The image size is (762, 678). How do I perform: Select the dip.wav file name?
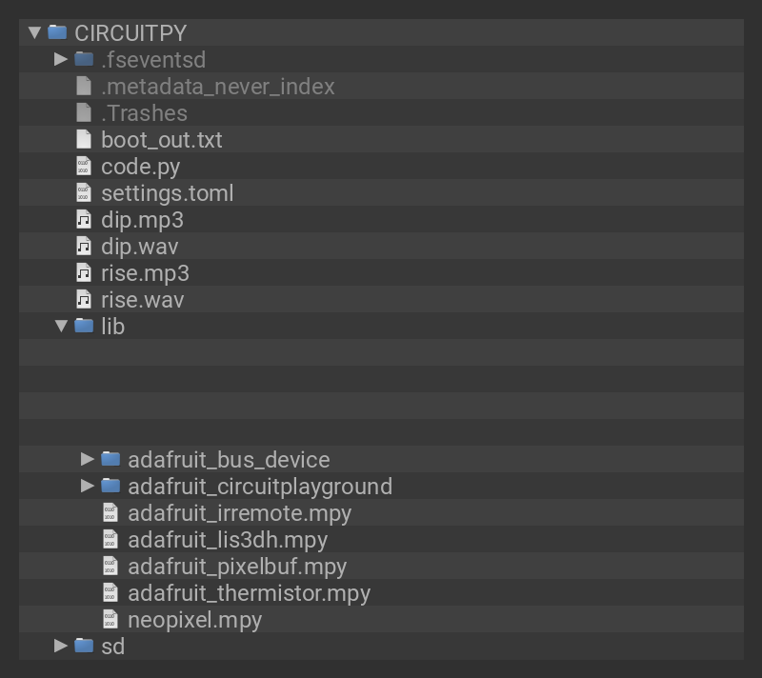click(x=139, y=246)
